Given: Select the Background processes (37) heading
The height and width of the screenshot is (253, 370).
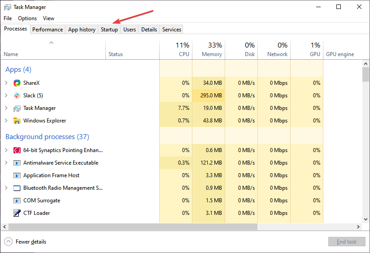Looking at the screenshot, I should (47, 137).
